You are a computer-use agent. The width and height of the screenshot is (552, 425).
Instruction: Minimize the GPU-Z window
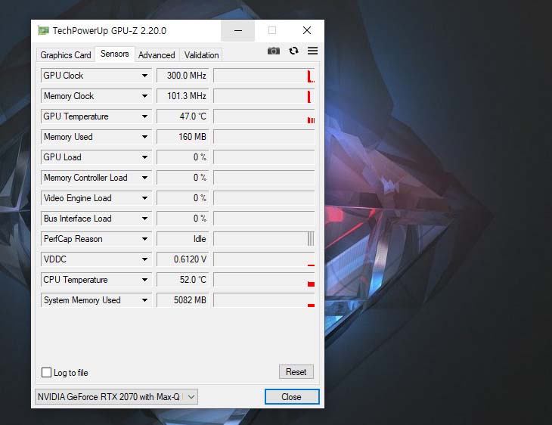[238, 31]
